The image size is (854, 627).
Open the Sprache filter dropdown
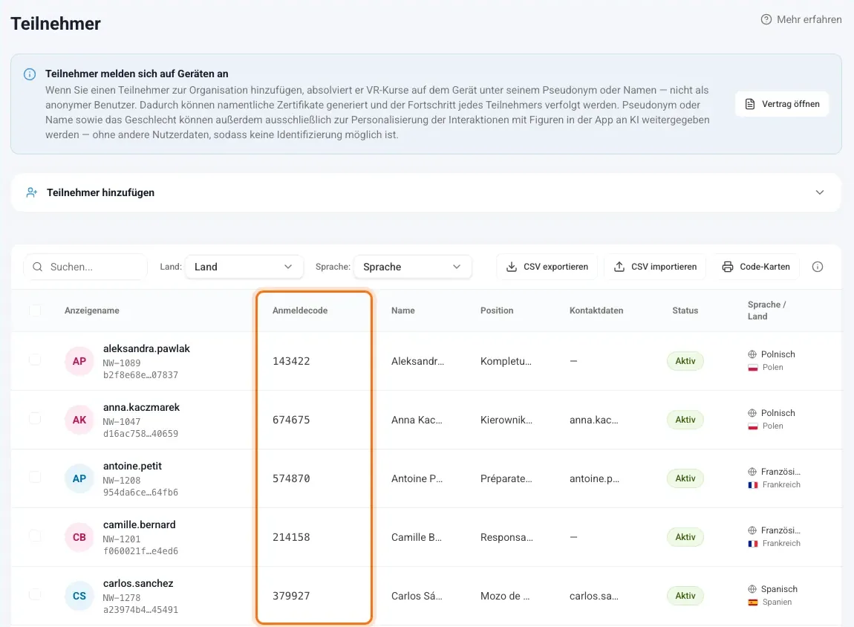pyautogui.click(x=412, y=267)
